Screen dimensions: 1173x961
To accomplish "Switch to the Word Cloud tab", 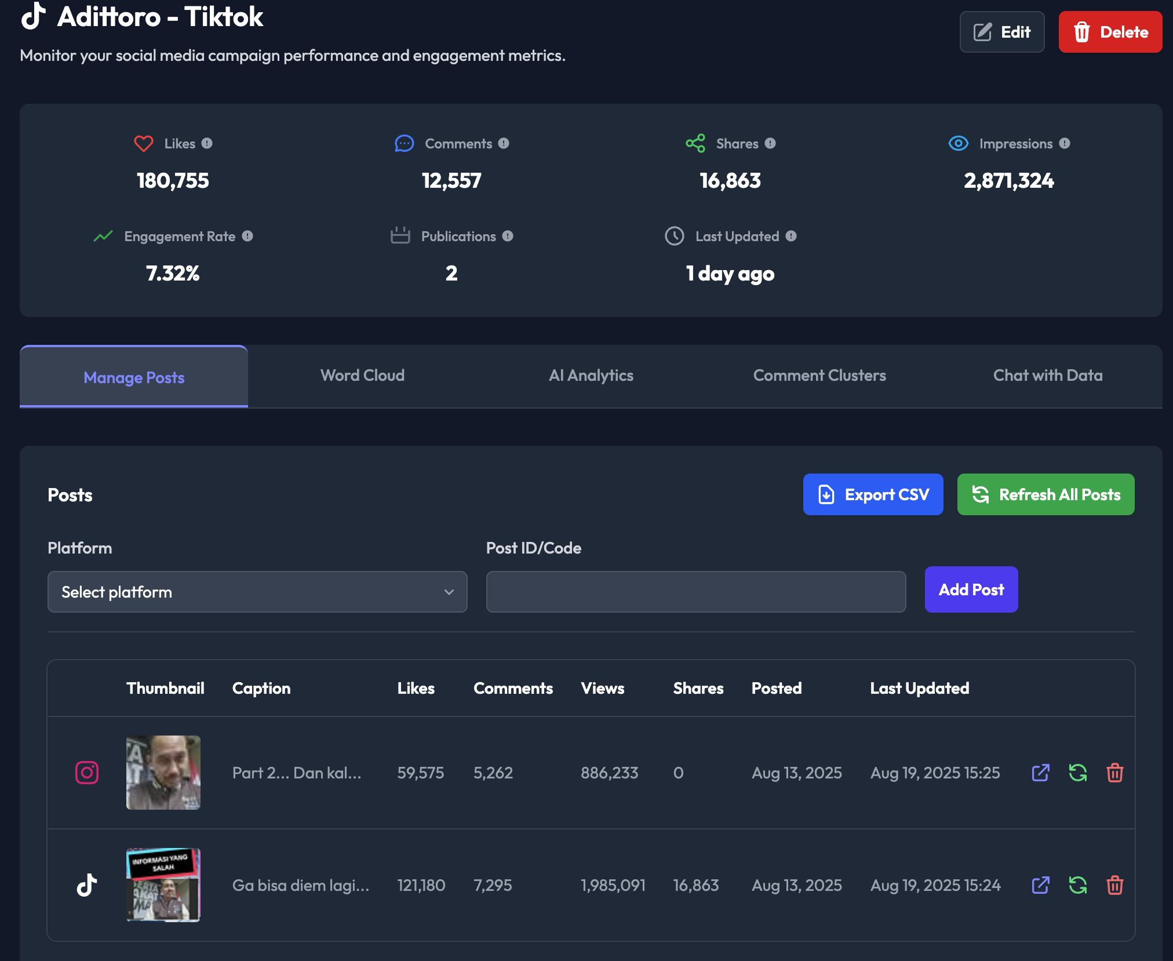I will pyautogui.click(x=362, y=376).
